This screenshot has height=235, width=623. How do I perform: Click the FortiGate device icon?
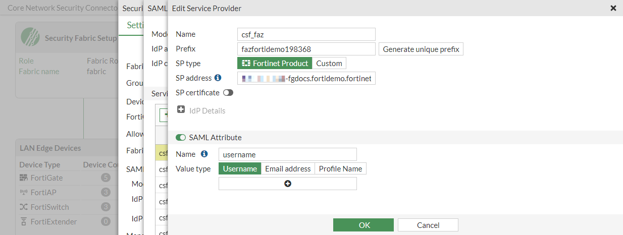click(24, 178)
